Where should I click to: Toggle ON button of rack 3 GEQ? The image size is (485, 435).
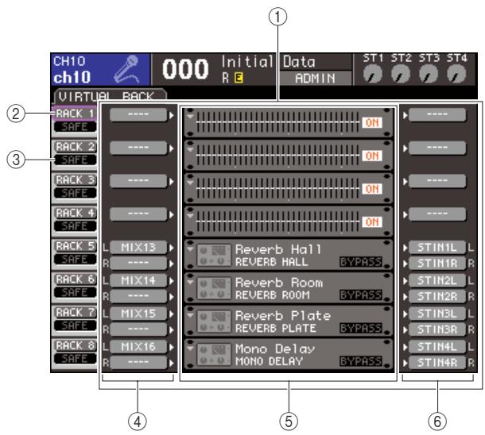coord(372,189)
